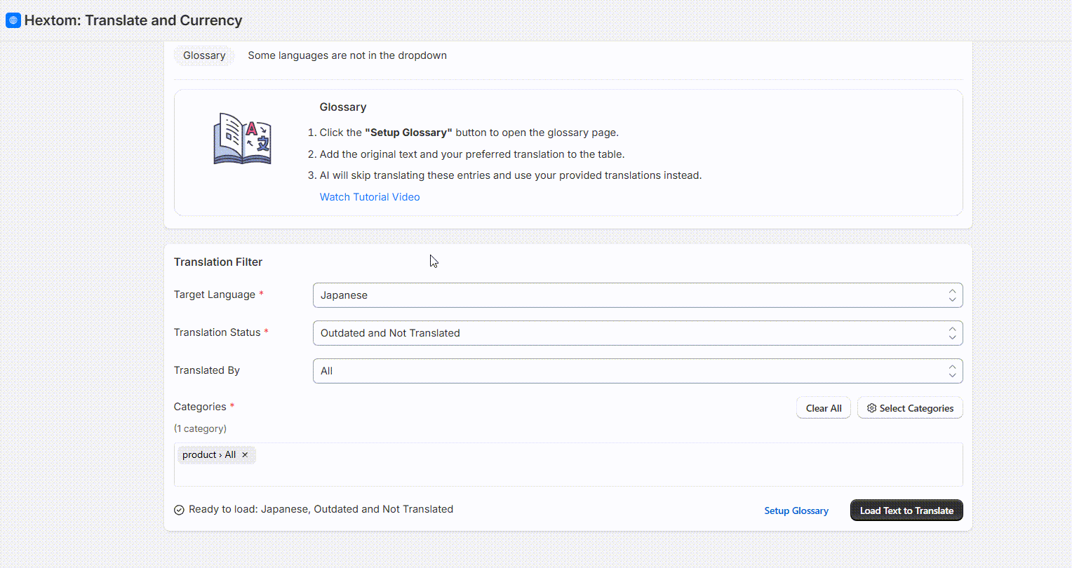
Task: Select the 'Some languages are not in the dropdown' tab
Action: click(347, 55)
